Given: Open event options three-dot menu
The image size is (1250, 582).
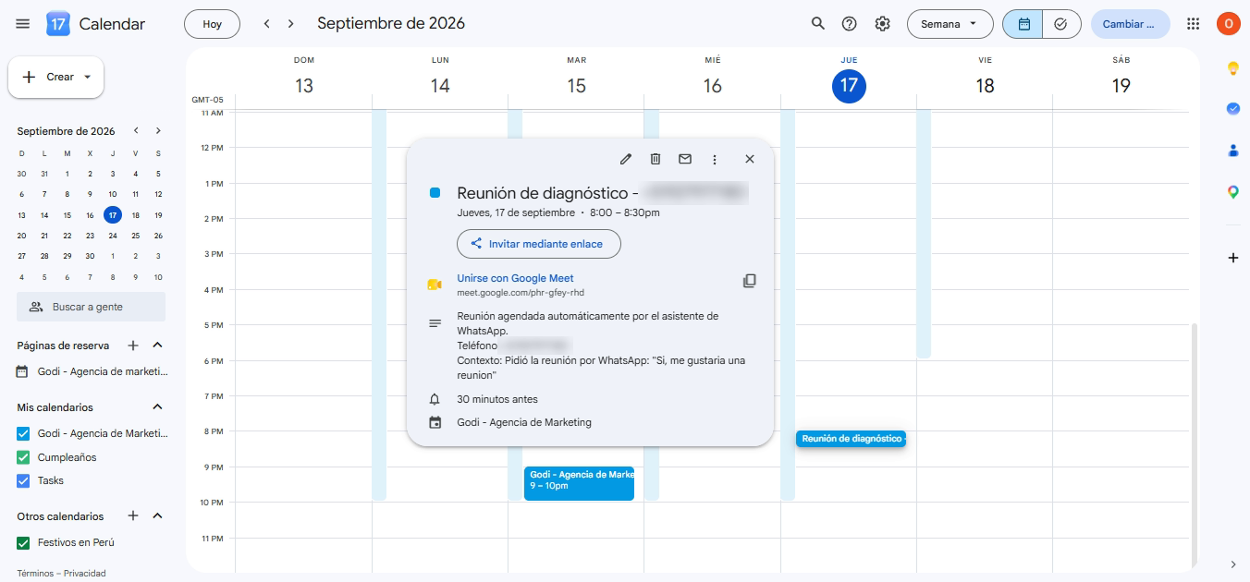Looking at the screenshot, I should pos(715,159).
